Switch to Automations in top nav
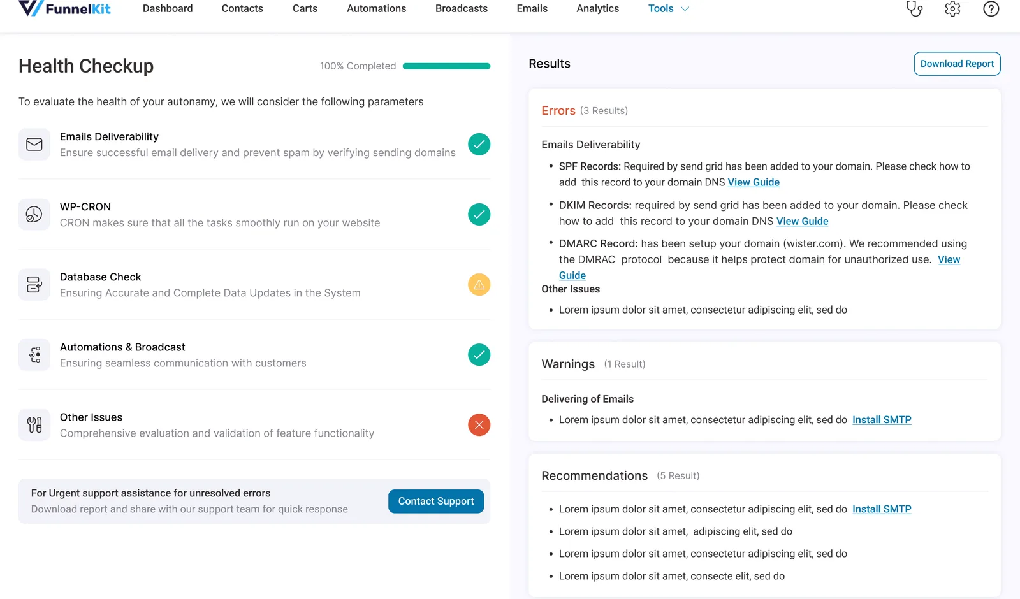This screenshot has height=599, width=1020. (376, 8)
